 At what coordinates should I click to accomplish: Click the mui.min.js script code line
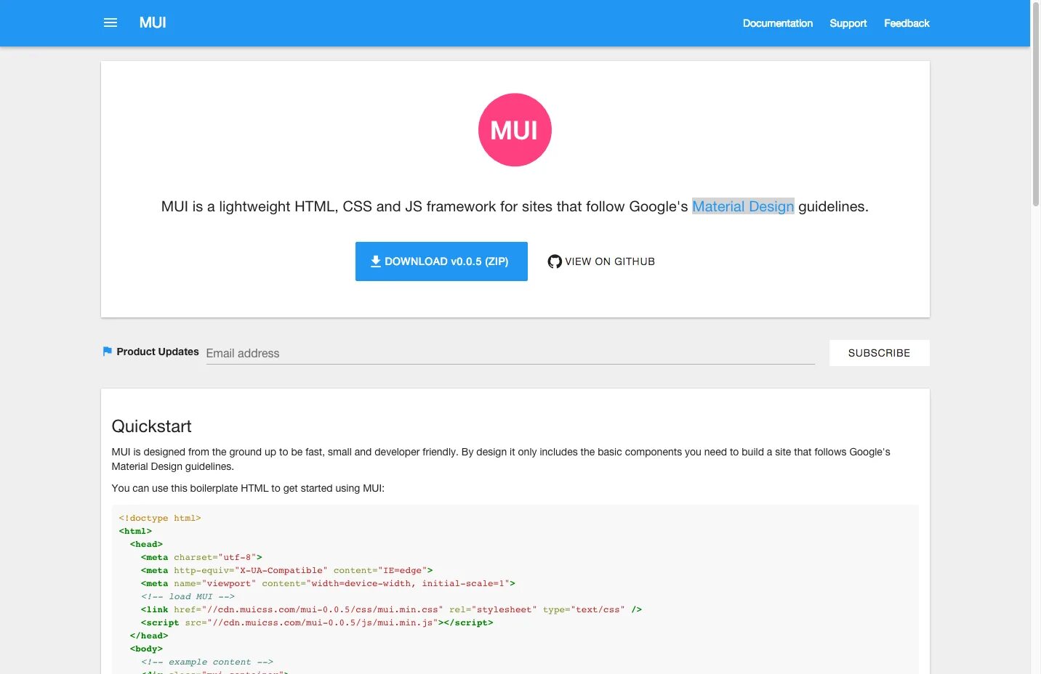tap(317, 622)
